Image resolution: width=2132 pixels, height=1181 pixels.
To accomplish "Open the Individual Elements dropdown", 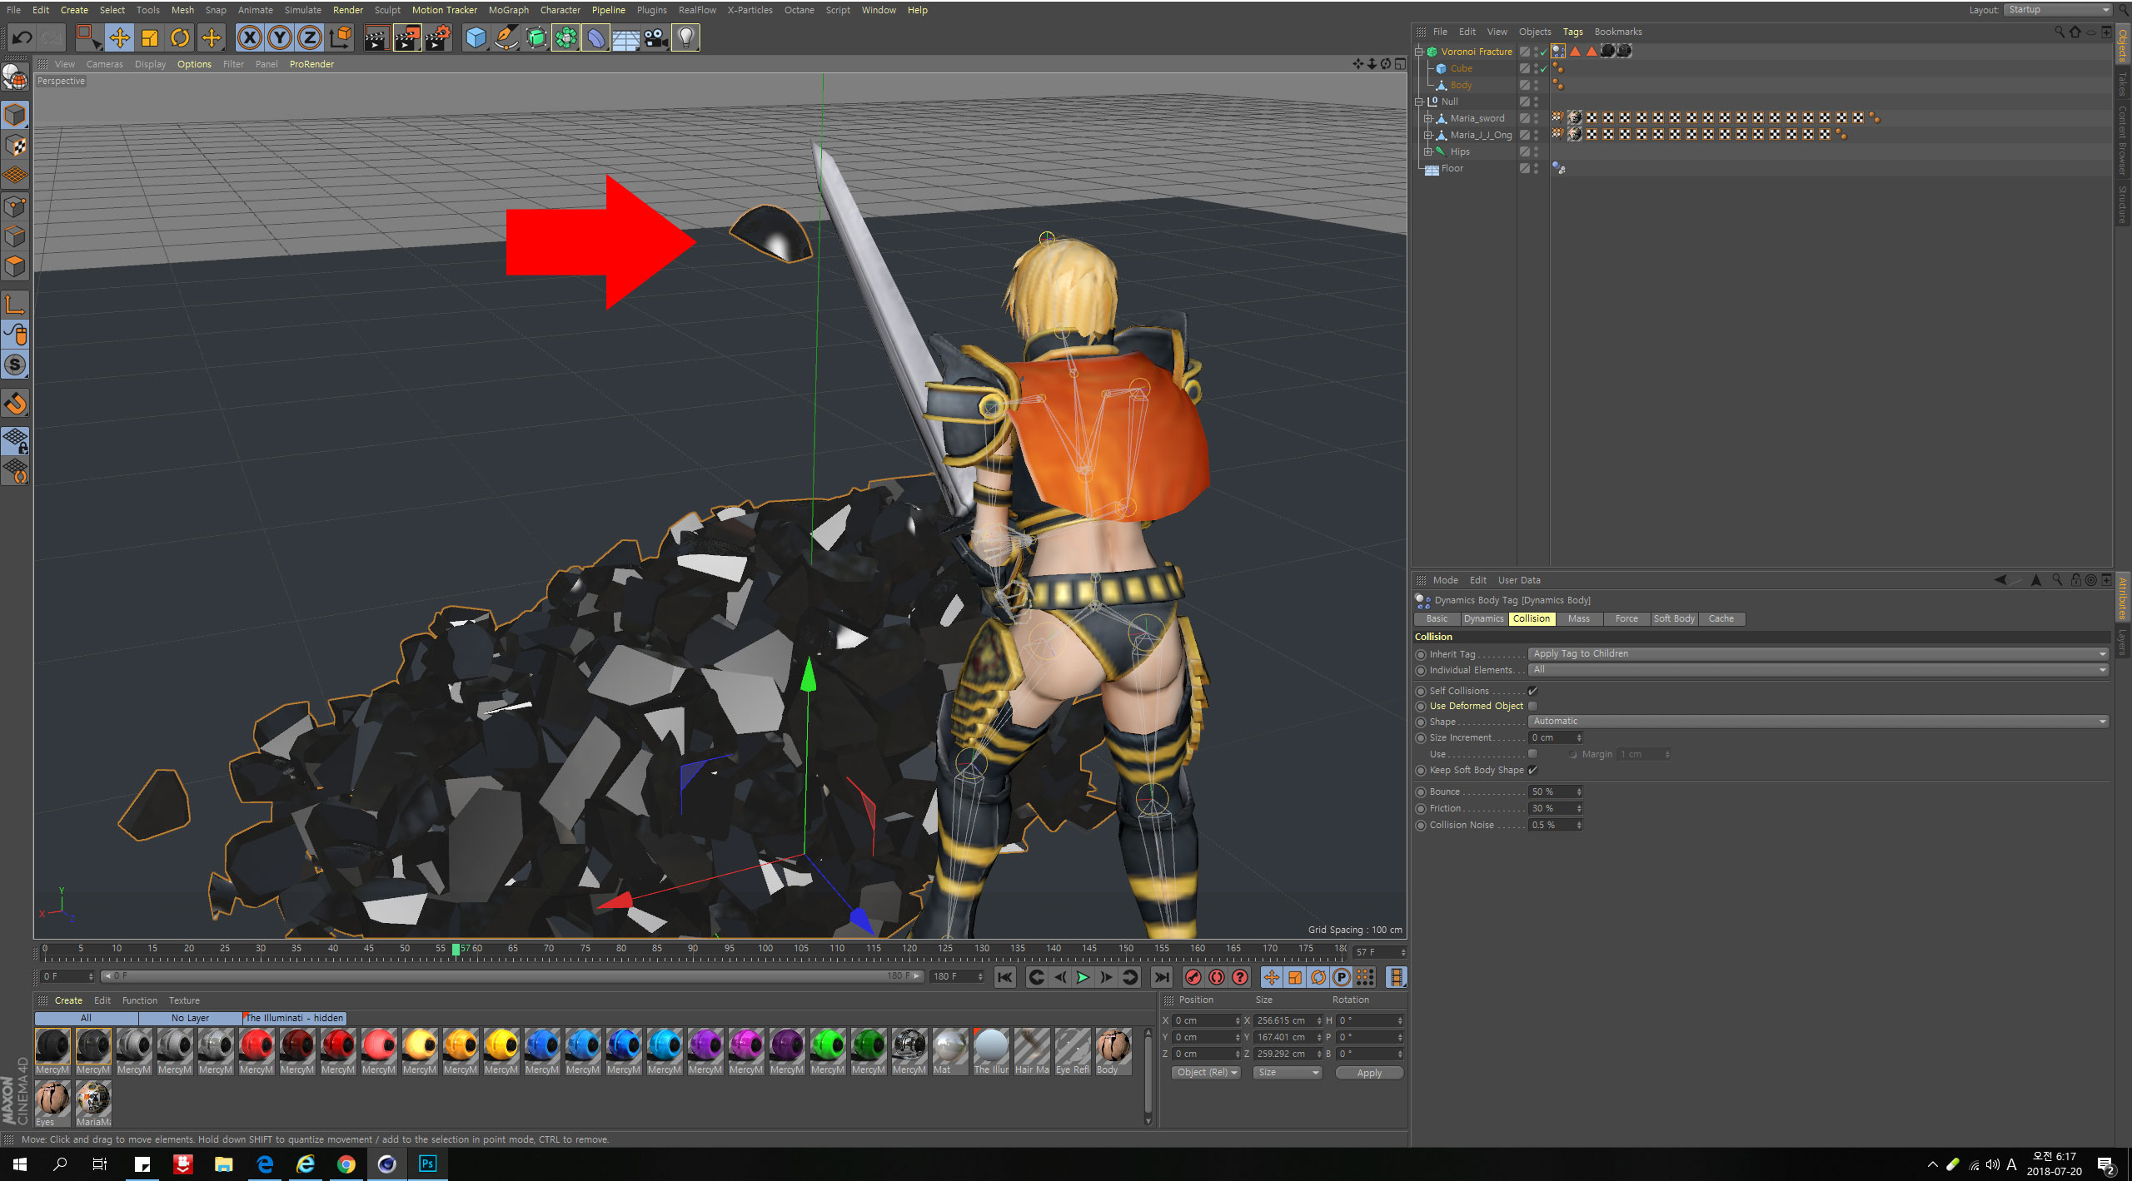I will [x=1819, y=669].
